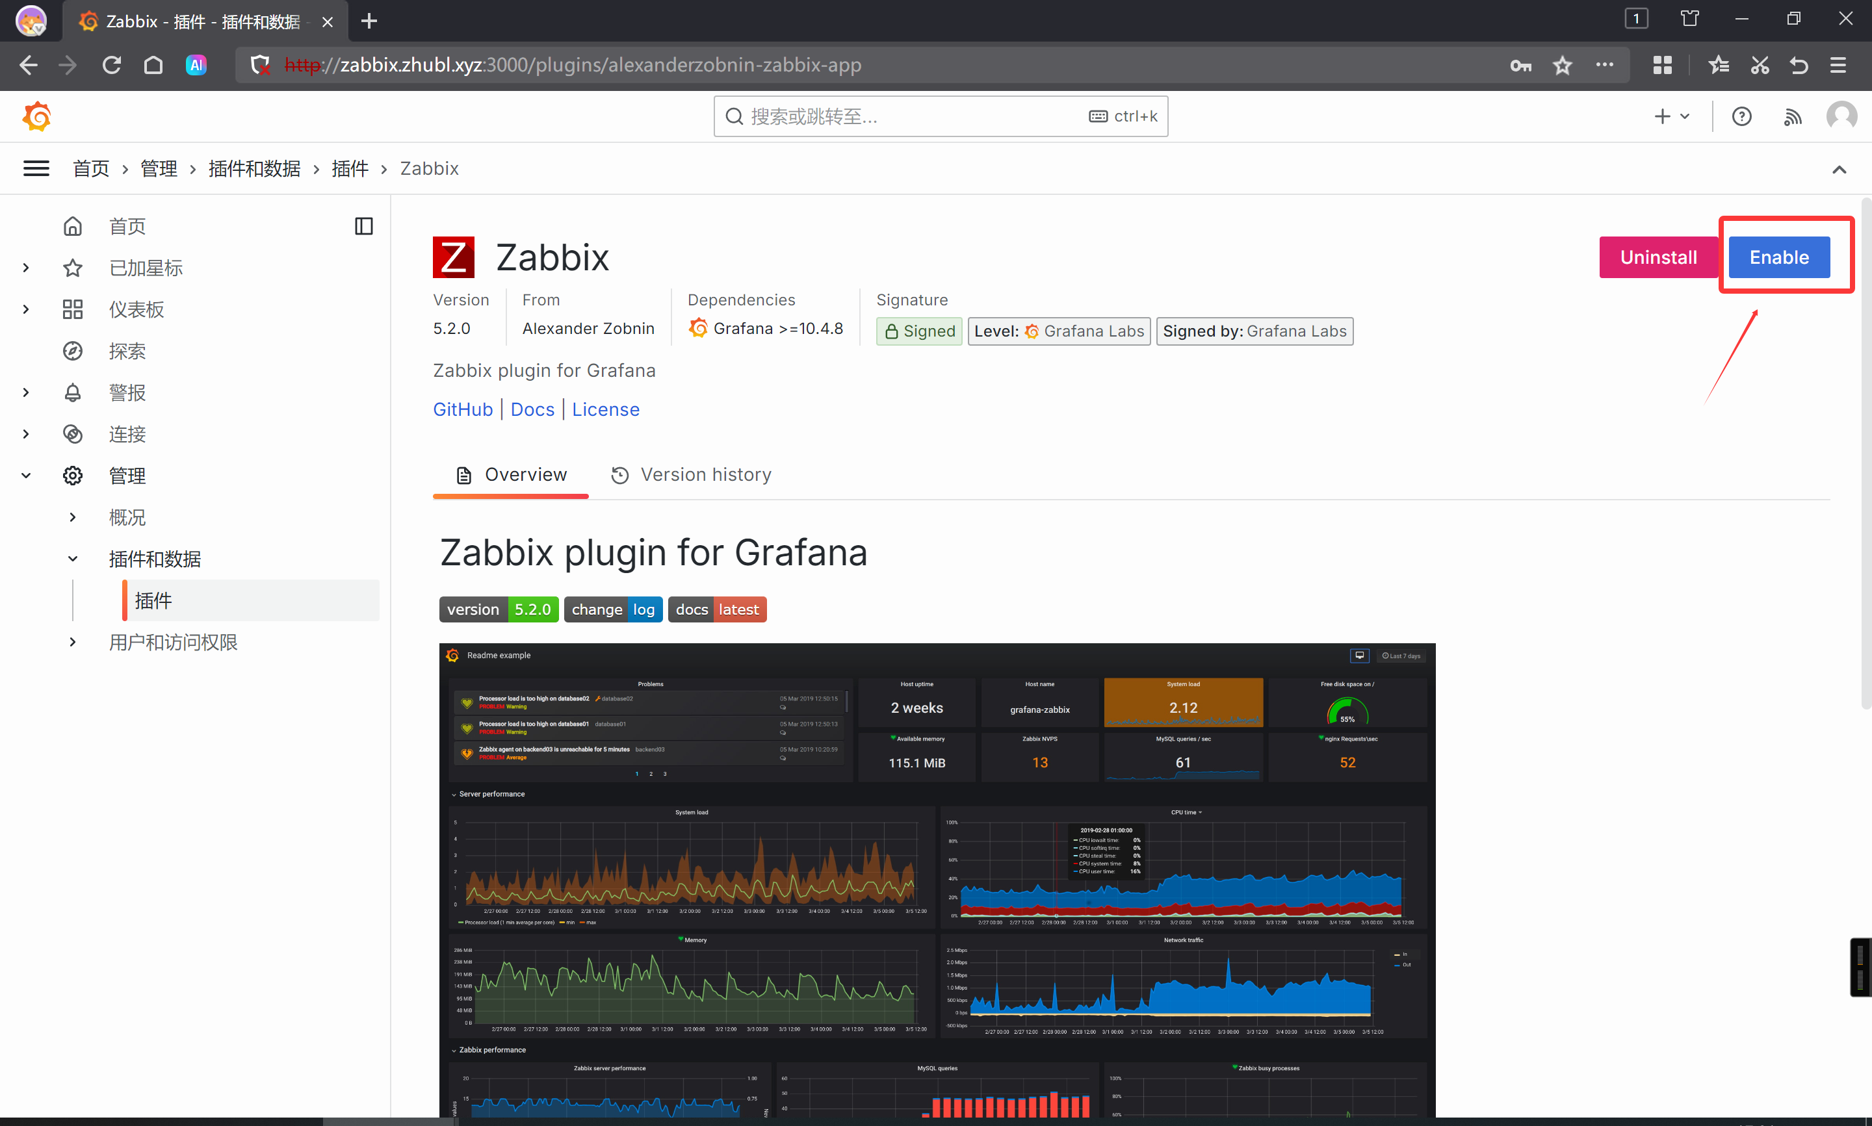
Task: Click the 插件 breadcrumb
Action: pyautogui.click(x=350, y=168)
